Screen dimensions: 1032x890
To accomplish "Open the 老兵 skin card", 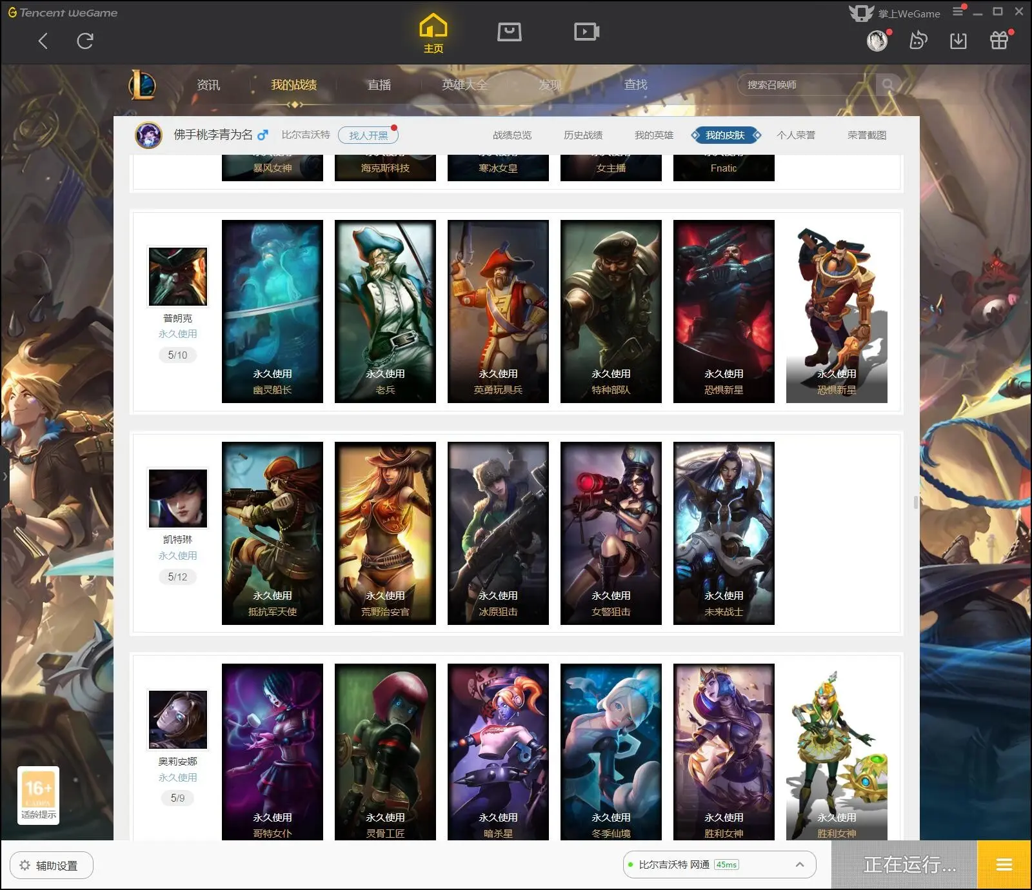I will (x=385, y=311).
